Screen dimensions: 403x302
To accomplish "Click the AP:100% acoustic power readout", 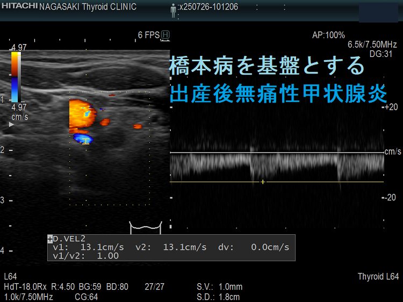I will [328, 35].
